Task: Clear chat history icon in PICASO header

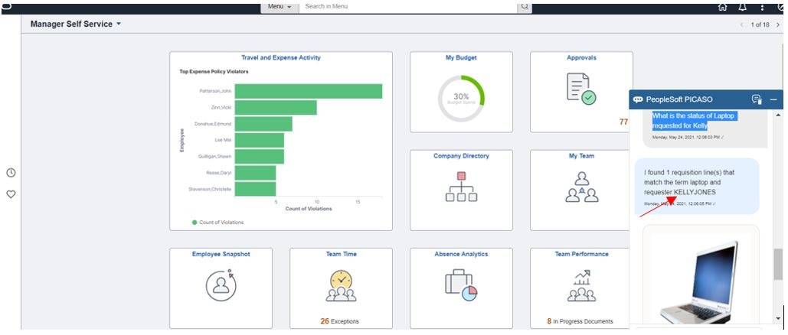Action: 757,99
